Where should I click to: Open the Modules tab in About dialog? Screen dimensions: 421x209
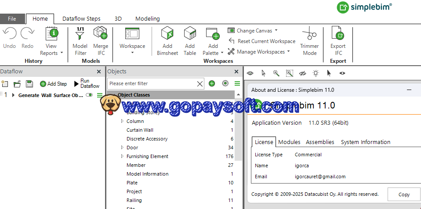289,142
